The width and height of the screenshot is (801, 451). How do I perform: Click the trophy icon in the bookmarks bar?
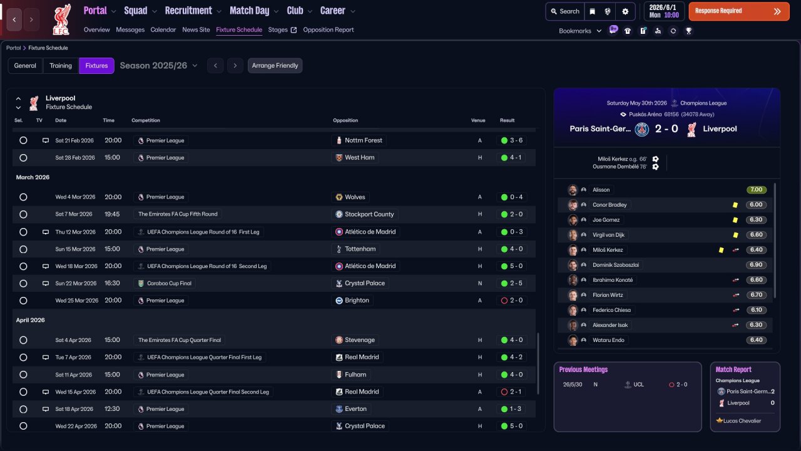click(688, 31)
